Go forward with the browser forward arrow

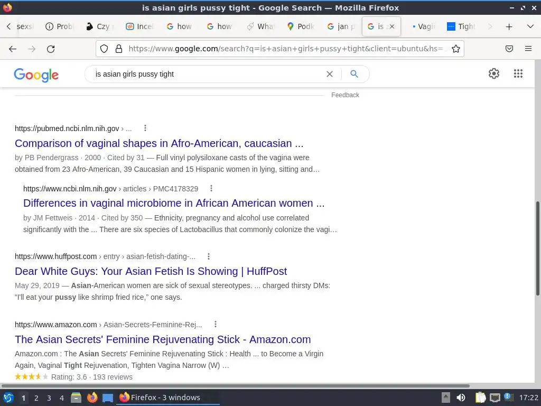tap(32, 49)
